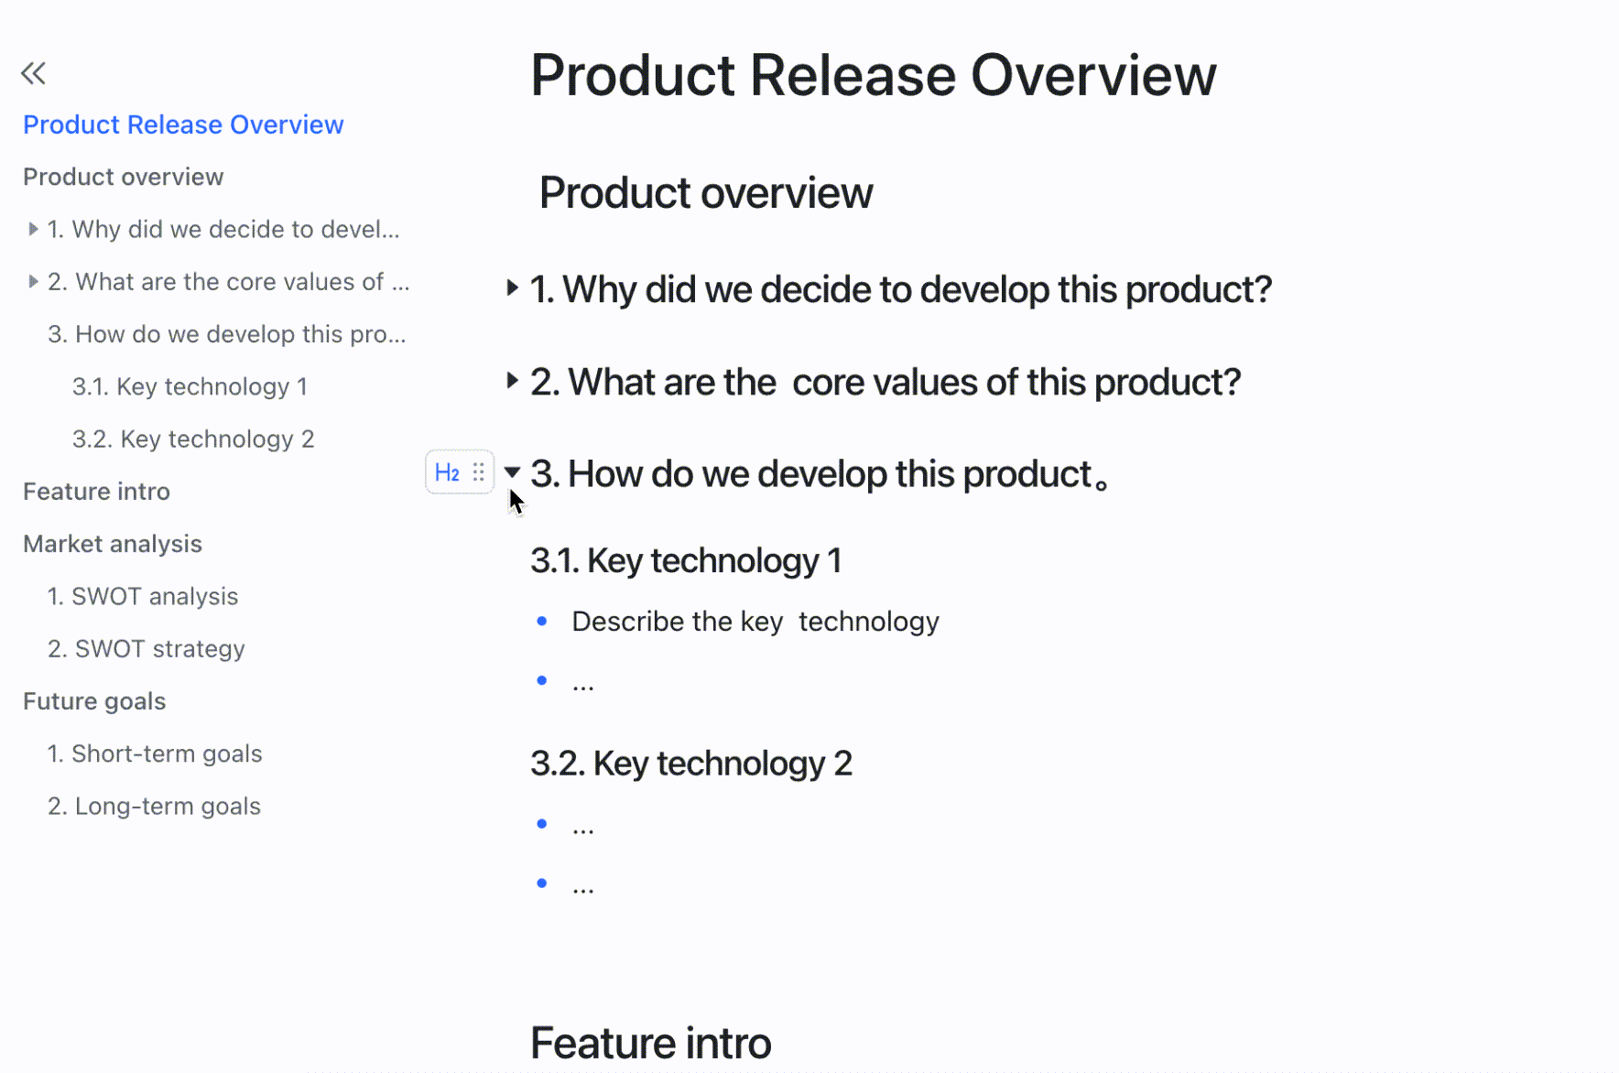Viewport: 1619px width, 1073px height.
Task: Open "3.1. Key technology 1" from the outline
Action: pos(190,385)
